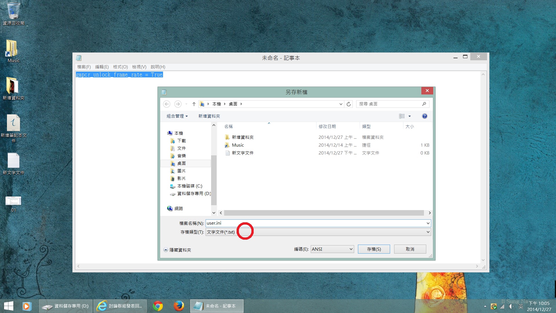
Task: Click the search magnifier icon
Action: click(x=424, y=104)
